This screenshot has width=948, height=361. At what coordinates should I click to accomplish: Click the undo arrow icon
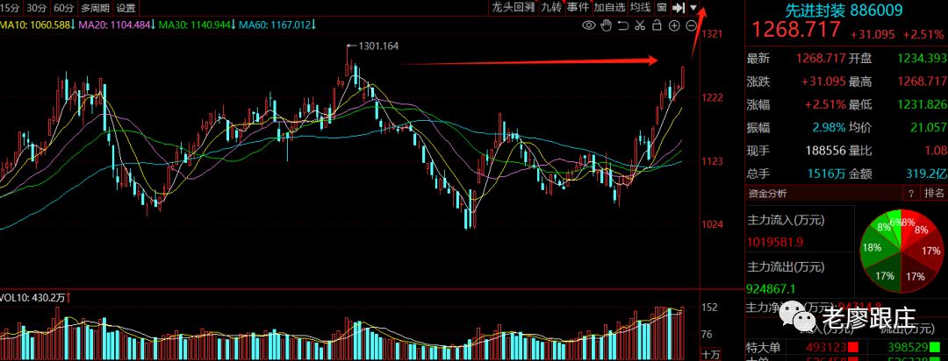[x=623, y=25]
